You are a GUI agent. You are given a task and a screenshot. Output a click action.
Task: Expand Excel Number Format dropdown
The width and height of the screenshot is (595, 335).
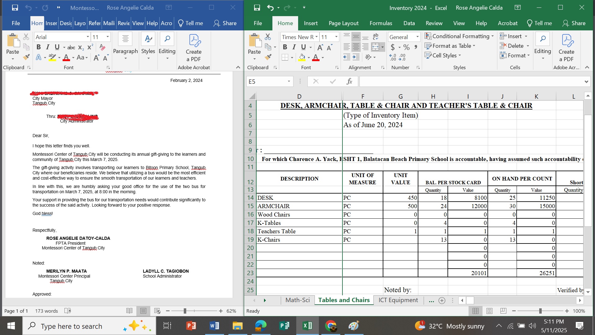click(x=417, y=37)
